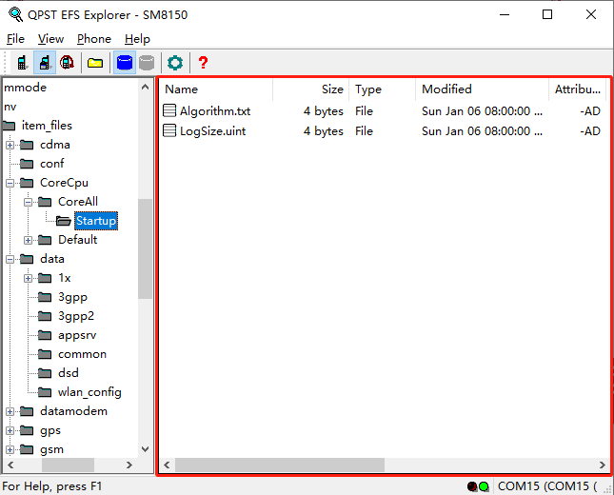Click the file list scrollbar left arrow
The height and width of the screenshot is (495, 614).
coord(167,465)
